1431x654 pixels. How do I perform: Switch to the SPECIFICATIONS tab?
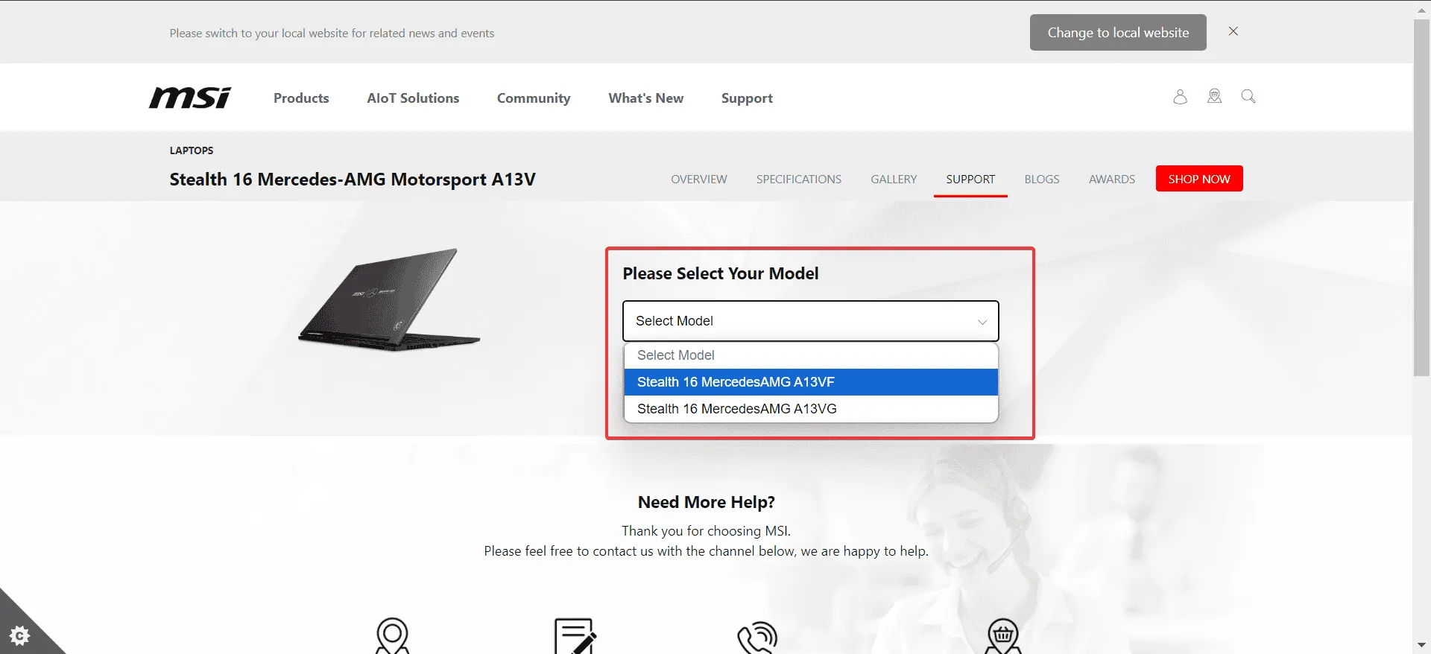tap(799, 180)
